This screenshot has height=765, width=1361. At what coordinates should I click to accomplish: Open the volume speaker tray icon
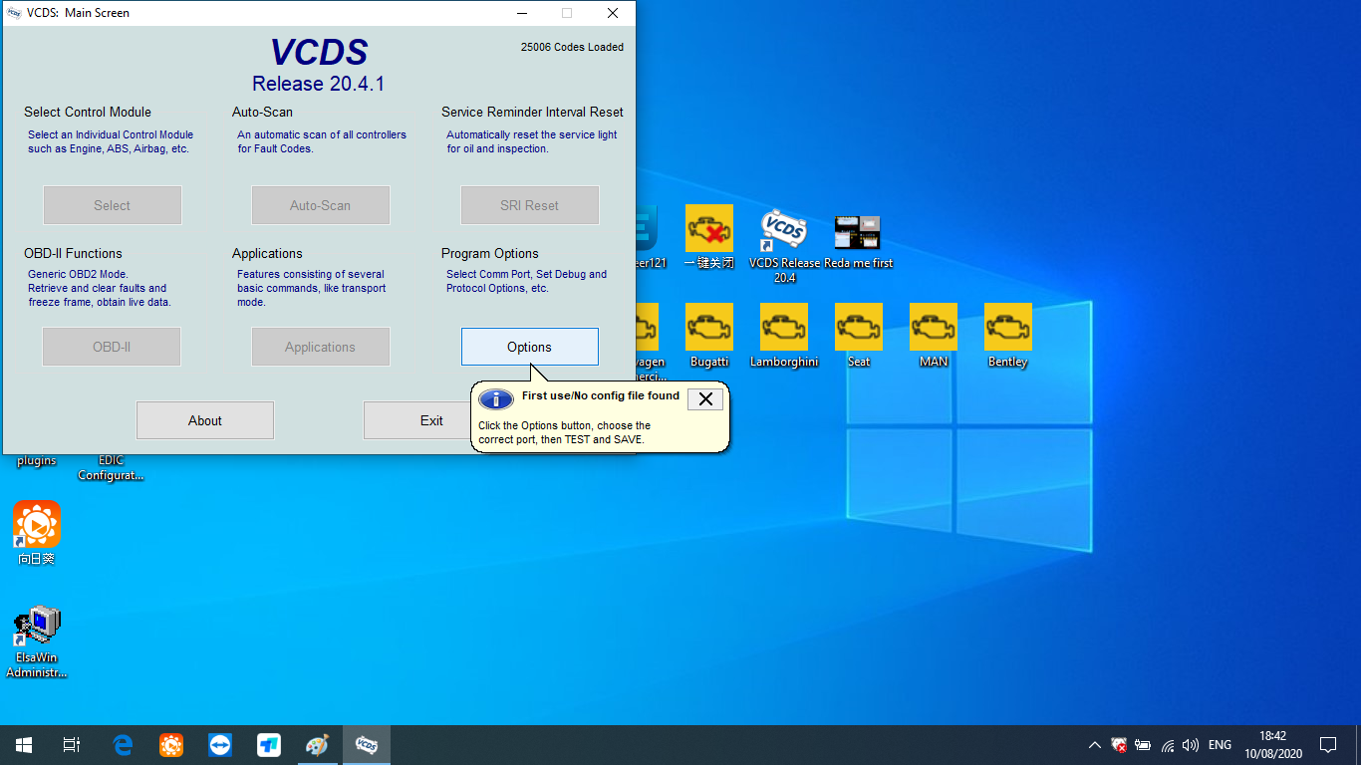[1191, 745]
